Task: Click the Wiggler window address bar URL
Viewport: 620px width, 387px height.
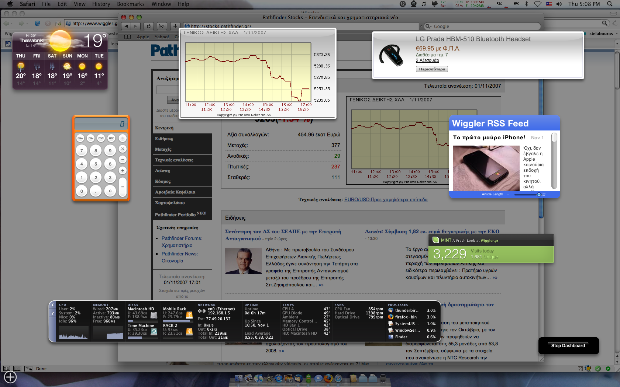Action: point(95,24)
